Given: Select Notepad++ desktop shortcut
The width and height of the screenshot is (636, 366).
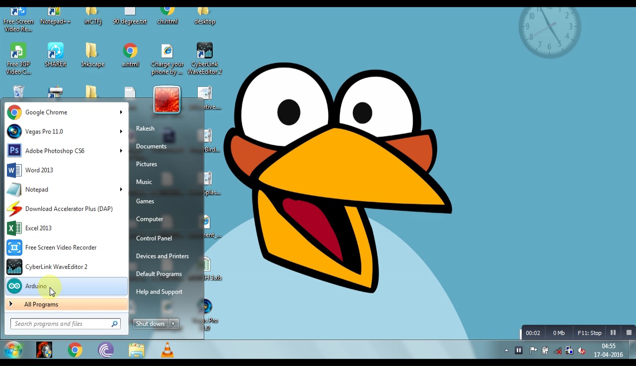Looking at the screenshot, I should click(55, 16).
